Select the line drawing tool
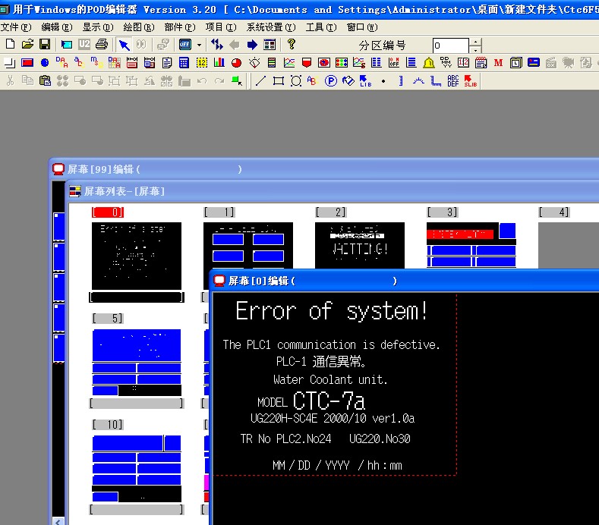Screen dimensions: 599x525 pos(260,80)
